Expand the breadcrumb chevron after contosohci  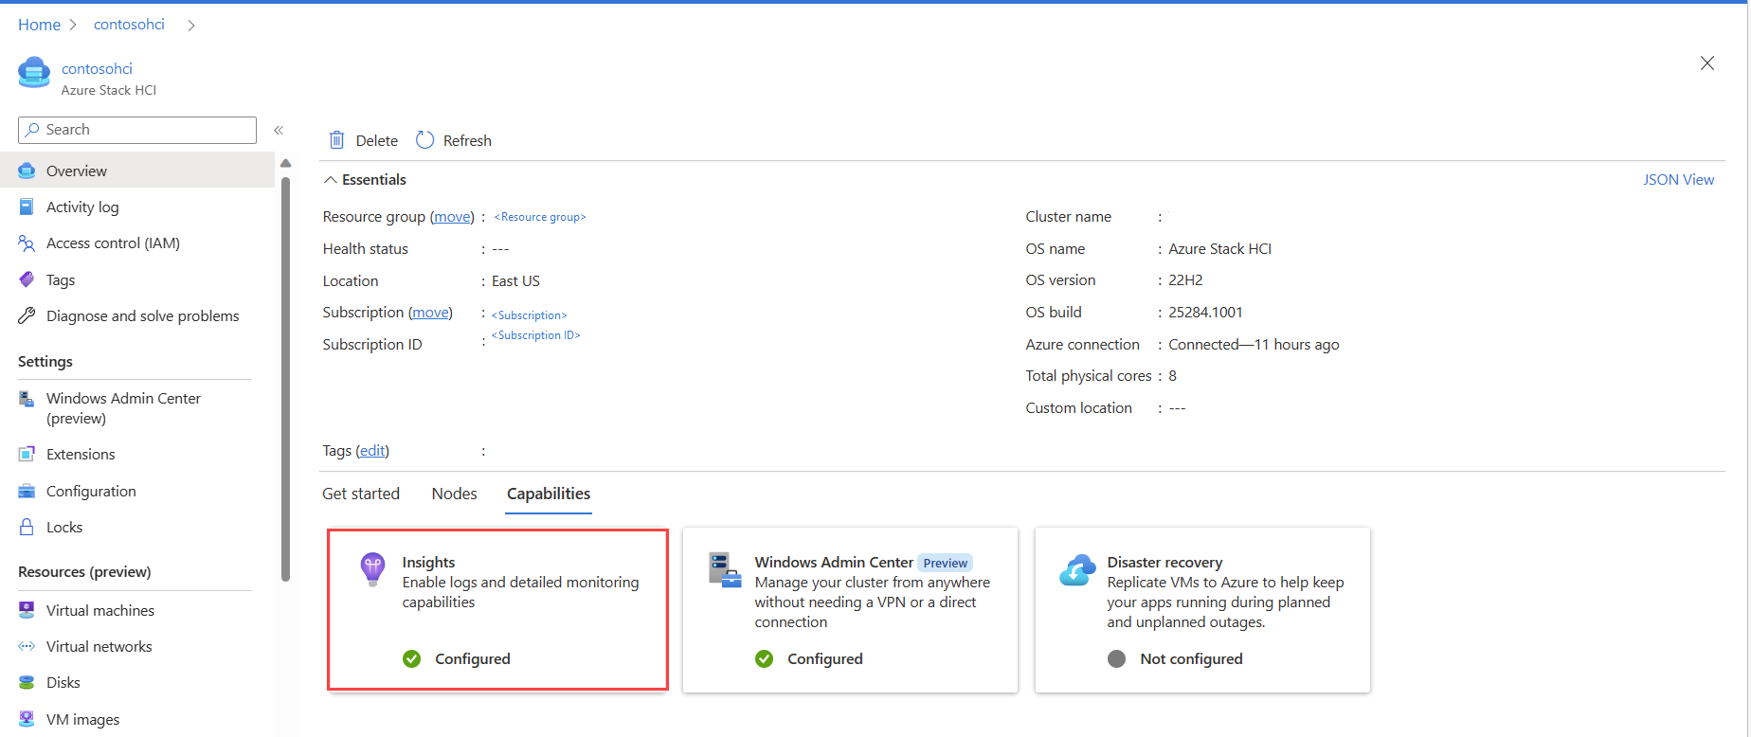pos(191,26)
